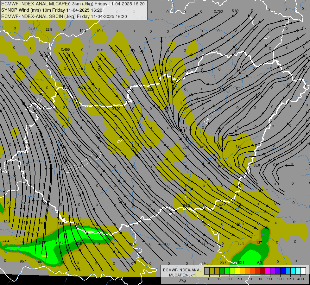Click the map value '19.2'
This screenshot has width=310, height=285.
click(100, 50)
